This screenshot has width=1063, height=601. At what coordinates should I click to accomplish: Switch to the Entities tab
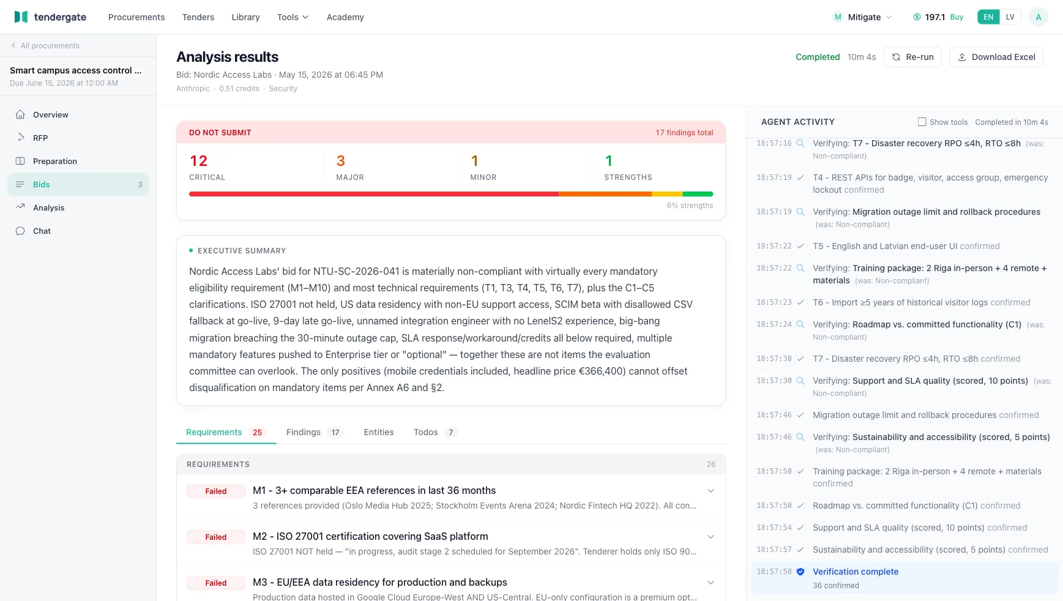[379, 432]
